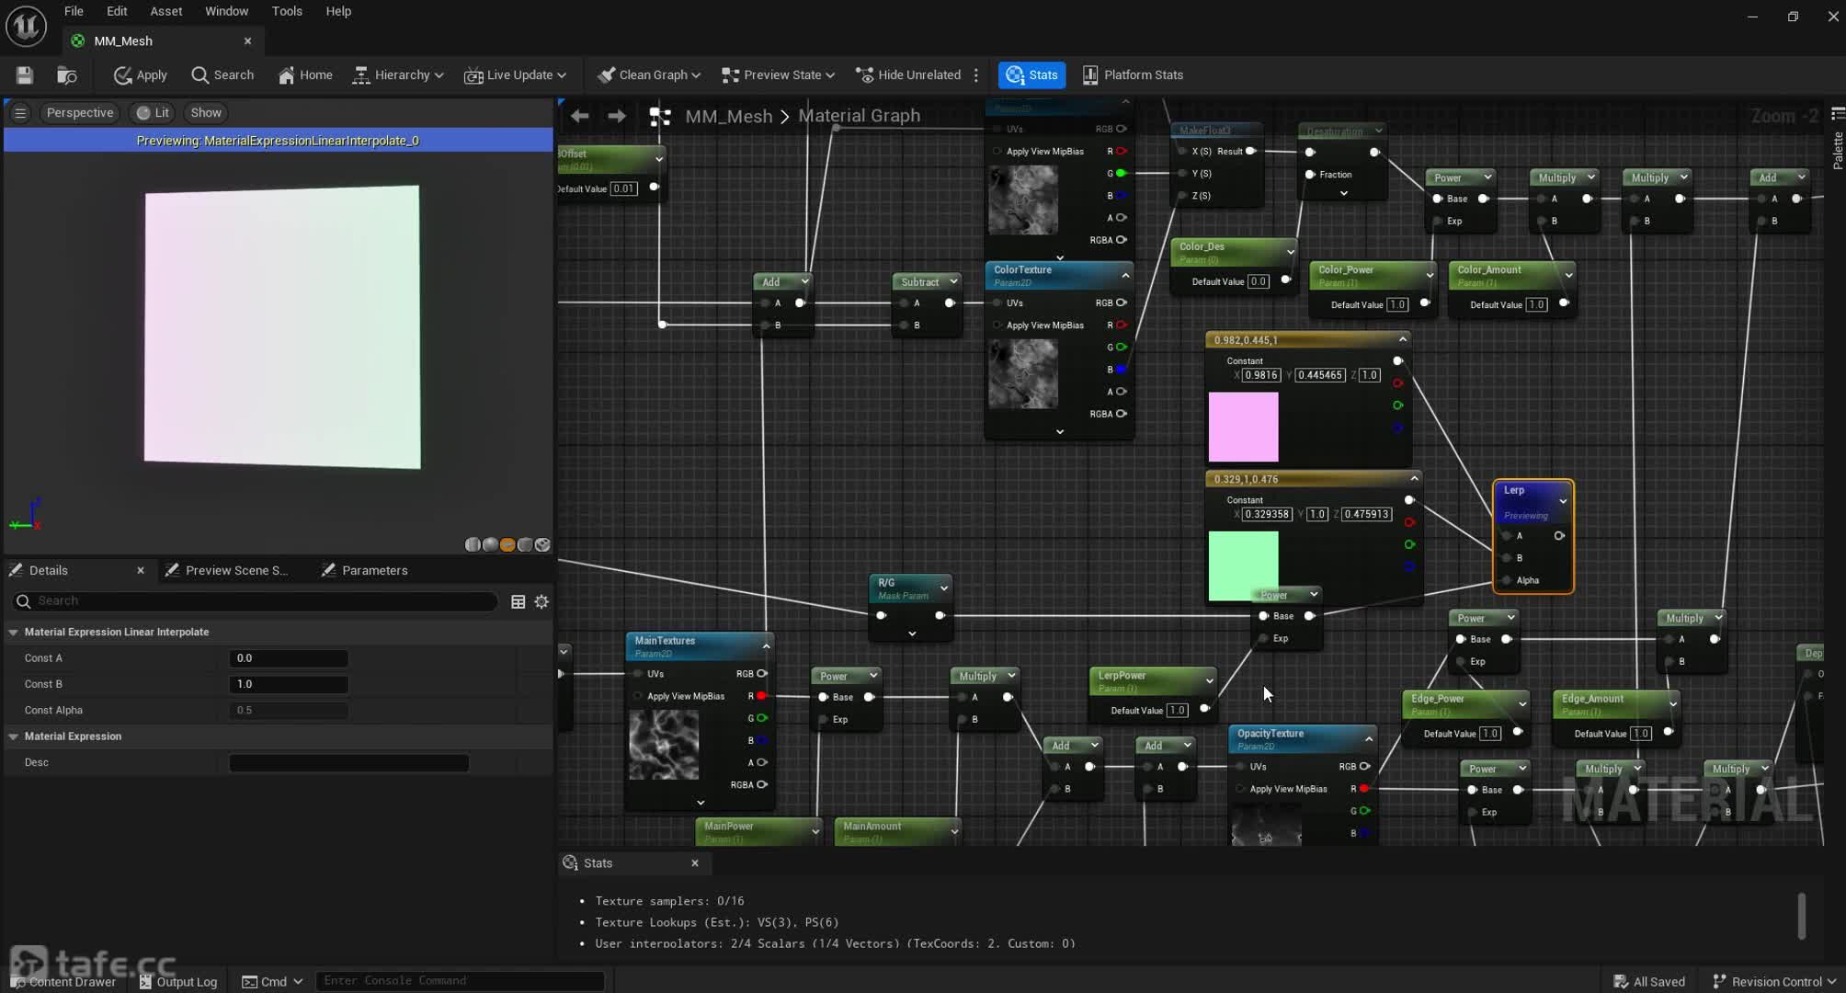Viewport: 1846px width, 993px height.
Task: Close the Stats panel tab
Action: click(x=695, y=863)
